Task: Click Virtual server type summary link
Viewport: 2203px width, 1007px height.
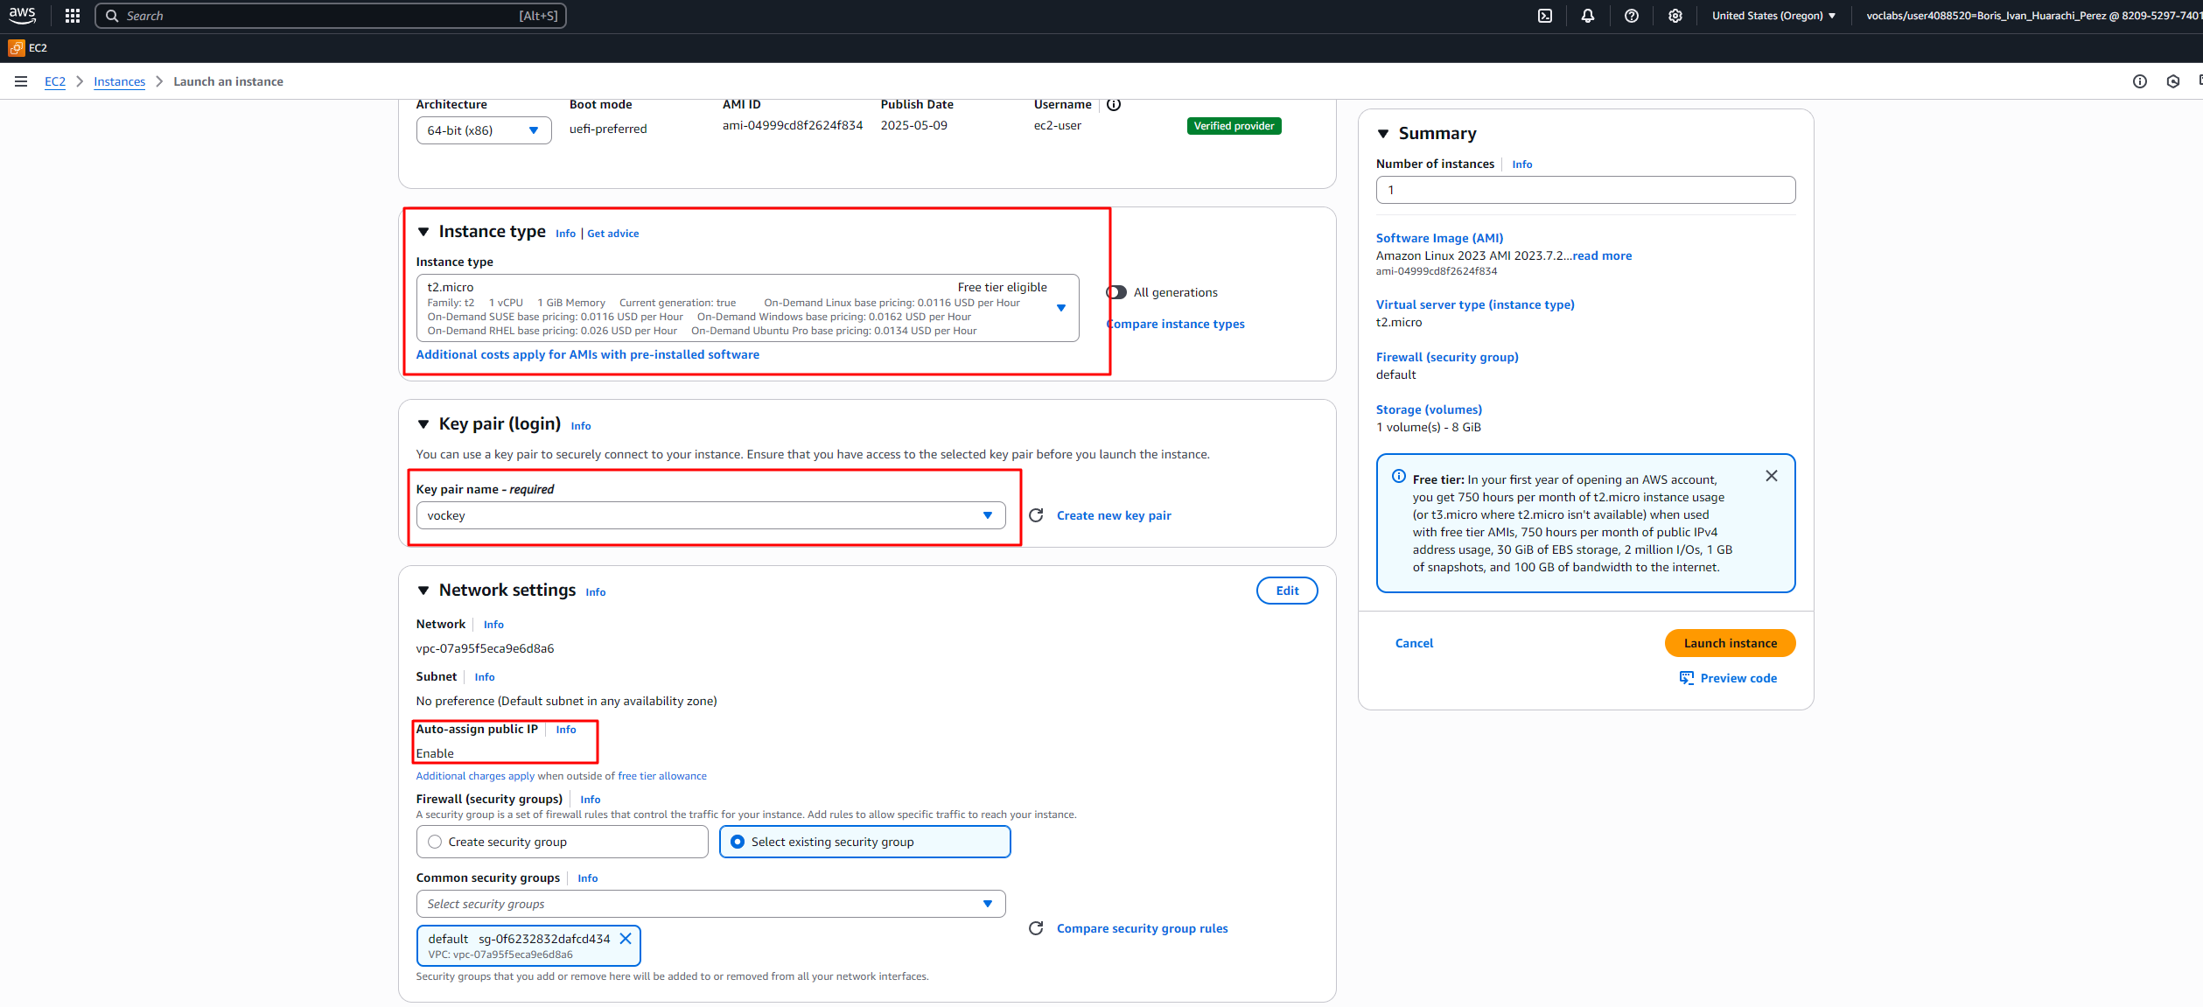Action: 1475,304
